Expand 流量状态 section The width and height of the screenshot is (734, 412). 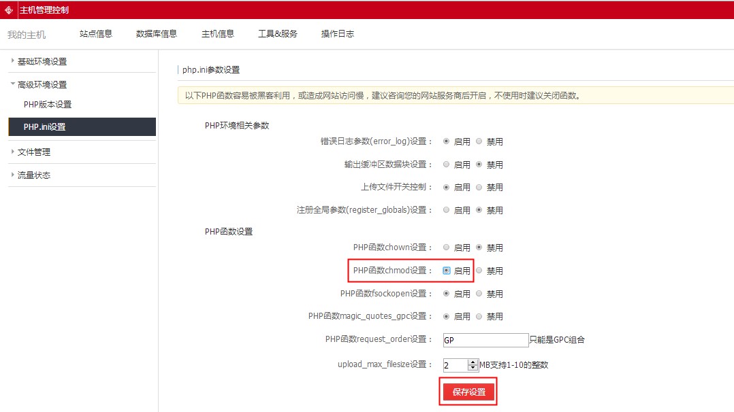(33, 175)
